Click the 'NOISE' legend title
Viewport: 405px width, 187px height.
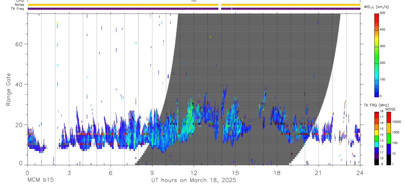tap(390, 109)
